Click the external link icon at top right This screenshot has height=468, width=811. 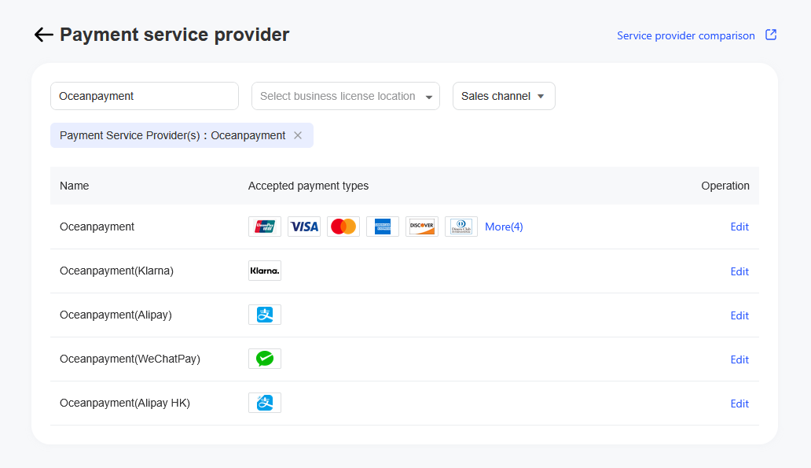tap(771, 35)
